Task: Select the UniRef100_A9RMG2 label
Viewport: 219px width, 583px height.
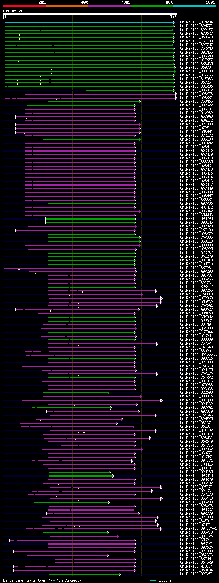Action: click(196, 449)
